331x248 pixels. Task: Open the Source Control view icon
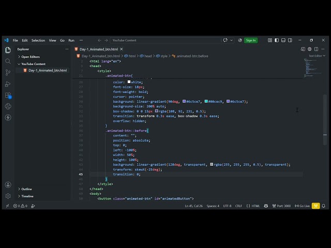8,72
